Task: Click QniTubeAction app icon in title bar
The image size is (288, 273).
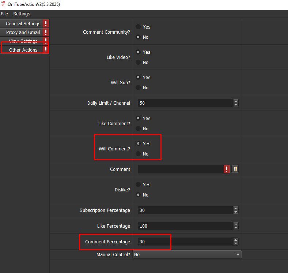Action: pyautogui.click(x=3, y=4)
